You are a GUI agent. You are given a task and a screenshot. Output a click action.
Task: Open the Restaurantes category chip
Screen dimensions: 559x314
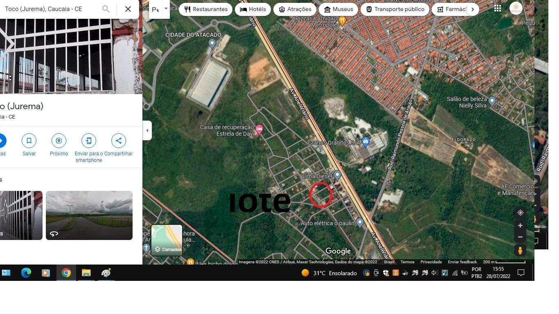point(205,9)
